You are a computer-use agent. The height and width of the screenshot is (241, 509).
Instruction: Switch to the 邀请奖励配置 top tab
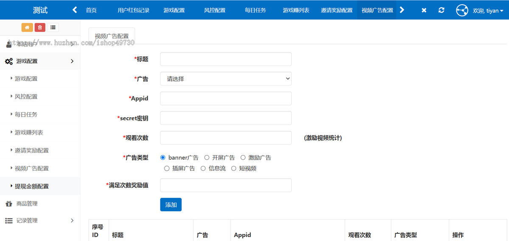coord(337,10)
